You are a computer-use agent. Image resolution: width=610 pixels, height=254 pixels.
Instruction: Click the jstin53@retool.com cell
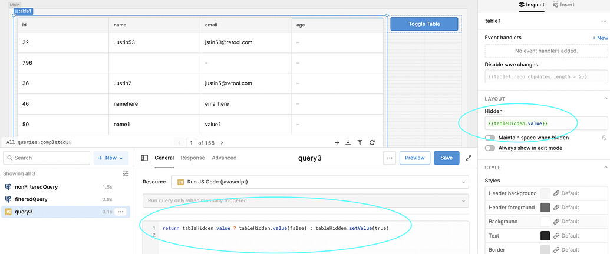coord(246,42)
